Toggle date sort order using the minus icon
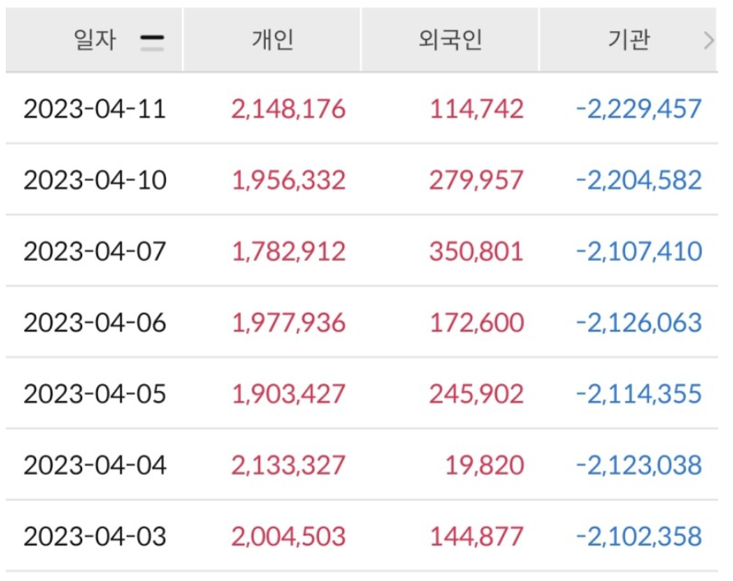The height and width of the screenshot is (581, 733). click(x=153, y=38)
